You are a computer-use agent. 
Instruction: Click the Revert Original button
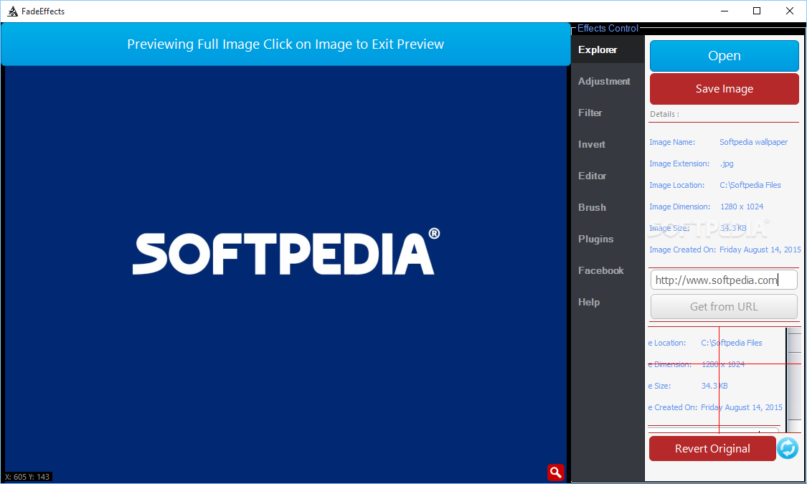pos(712,449)
